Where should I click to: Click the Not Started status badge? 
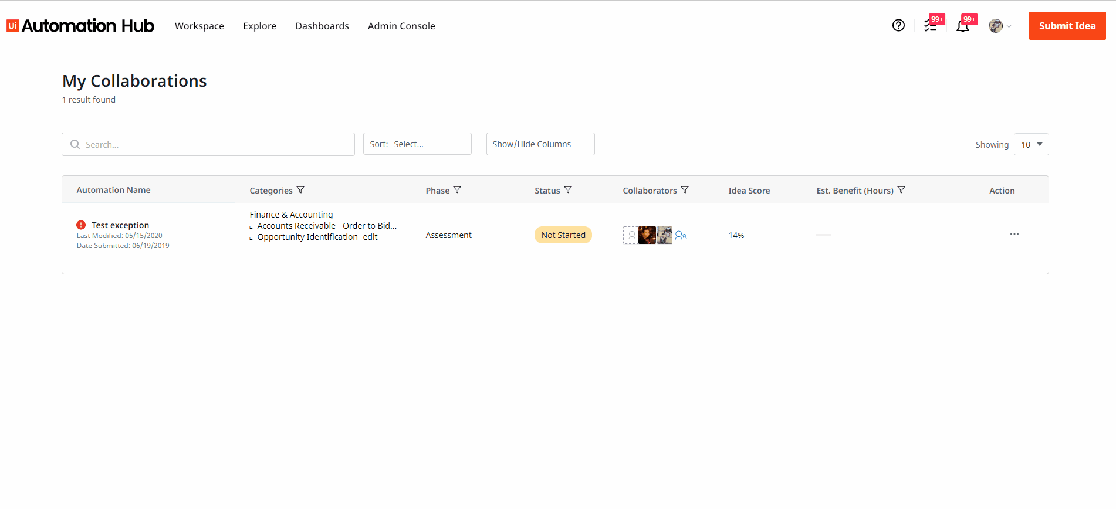(x=563, y=235)
